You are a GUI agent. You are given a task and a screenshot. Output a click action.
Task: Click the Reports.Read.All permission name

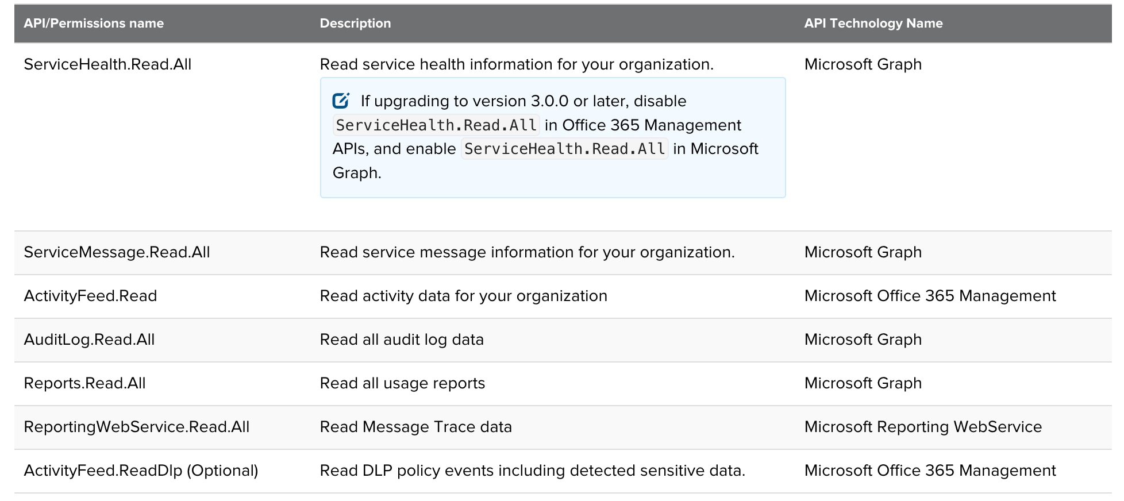coord(84,383)
